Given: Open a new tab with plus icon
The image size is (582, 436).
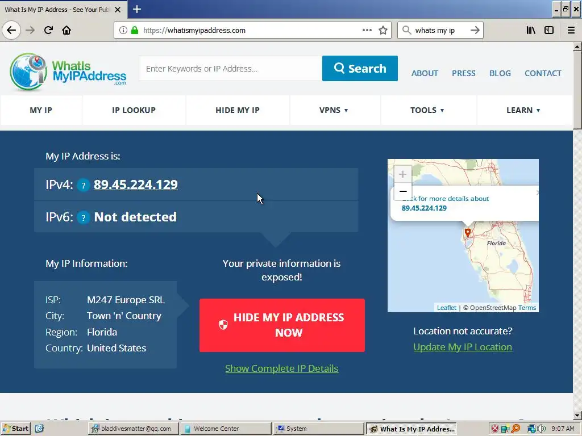Looking at the screenshot, I should 137,9.
